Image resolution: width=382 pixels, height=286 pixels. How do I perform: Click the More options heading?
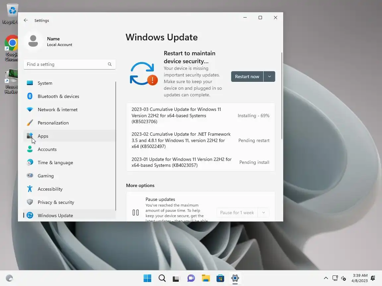(140, 185)
